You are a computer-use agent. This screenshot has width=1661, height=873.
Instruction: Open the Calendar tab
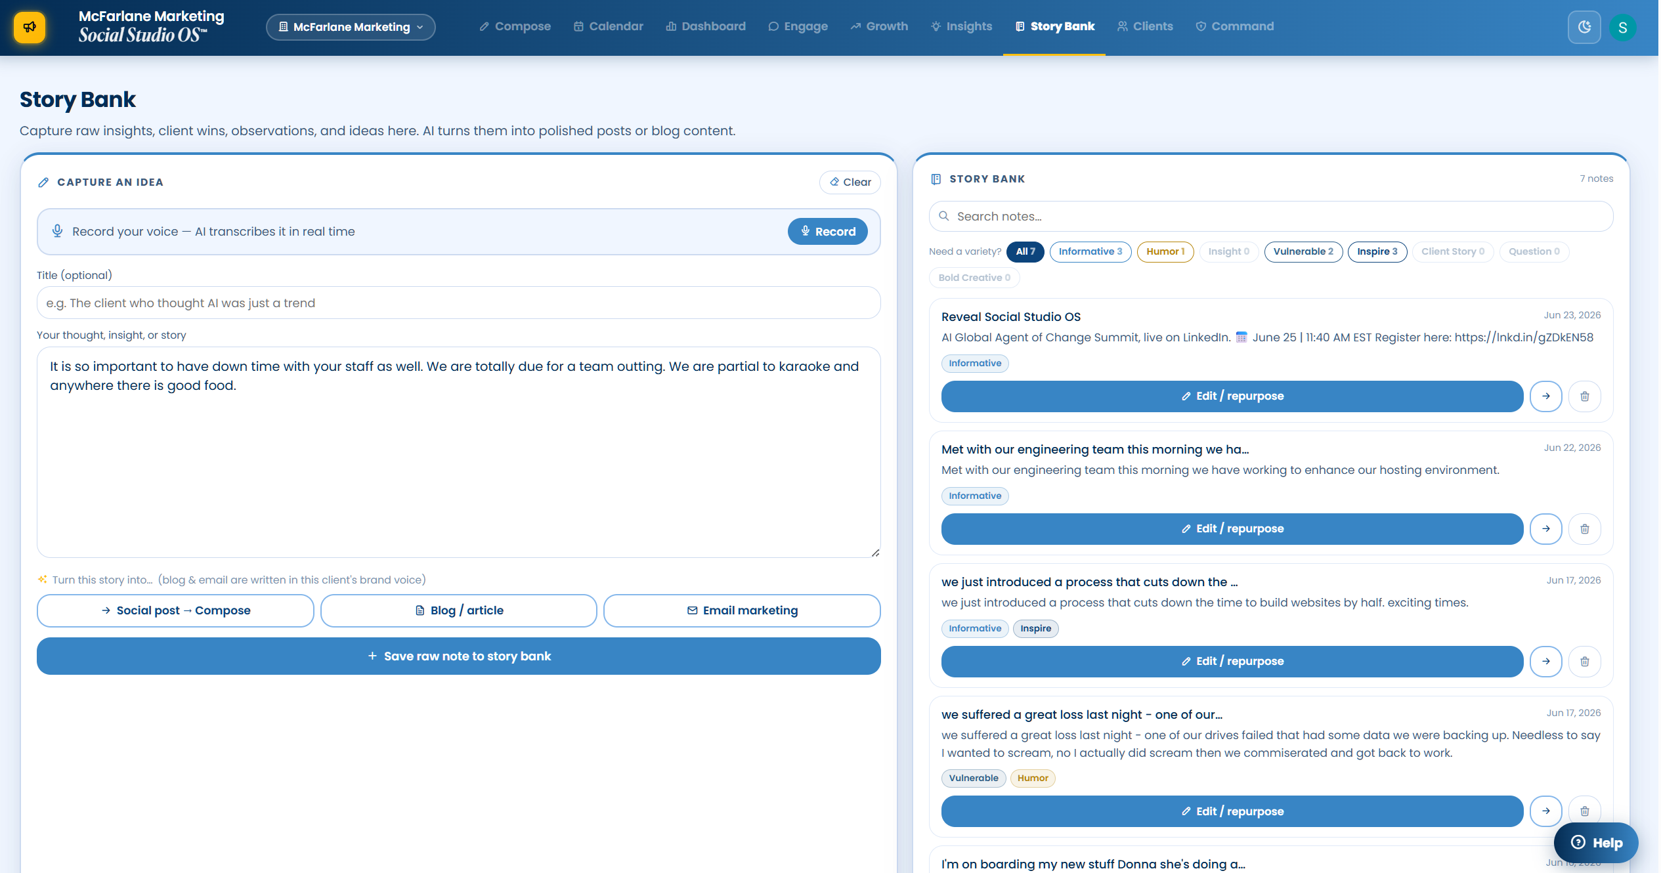(608, 26)
